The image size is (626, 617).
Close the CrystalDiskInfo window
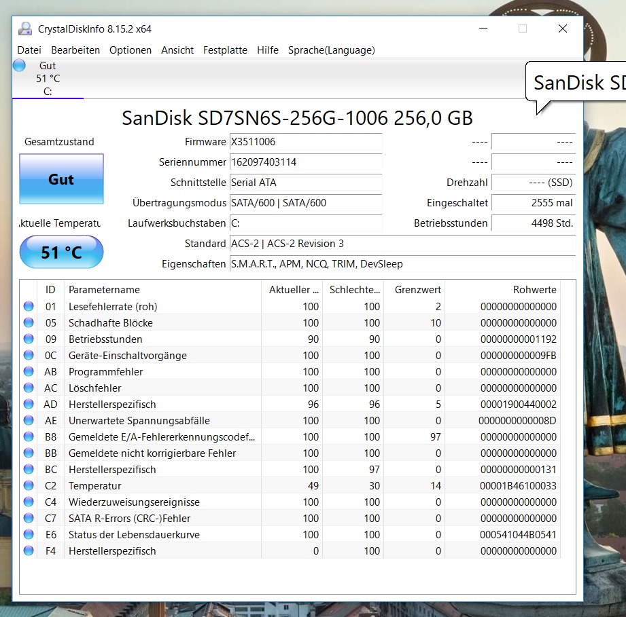tap(563, 29)
